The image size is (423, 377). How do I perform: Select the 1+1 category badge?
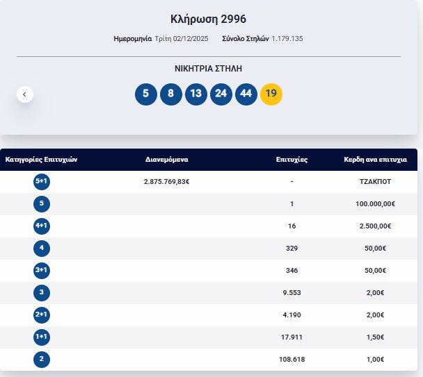(x=42, y=337)
